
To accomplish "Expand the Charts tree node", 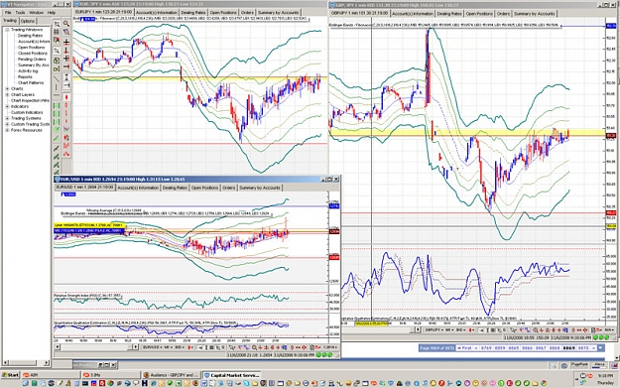I will point(7,89).
